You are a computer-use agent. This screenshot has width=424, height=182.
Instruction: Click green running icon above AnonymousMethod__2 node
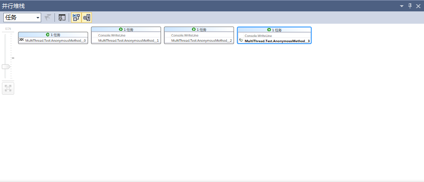coord(194,29)
